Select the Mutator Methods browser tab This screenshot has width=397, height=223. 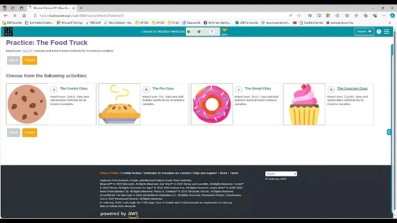(52, 8)
